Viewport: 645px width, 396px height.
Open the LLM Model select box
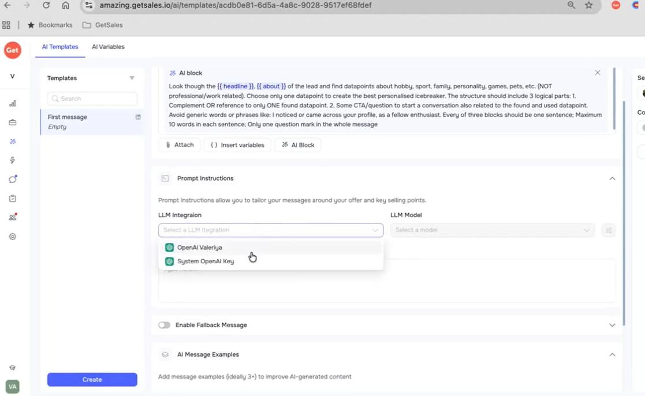click(493, 230)
